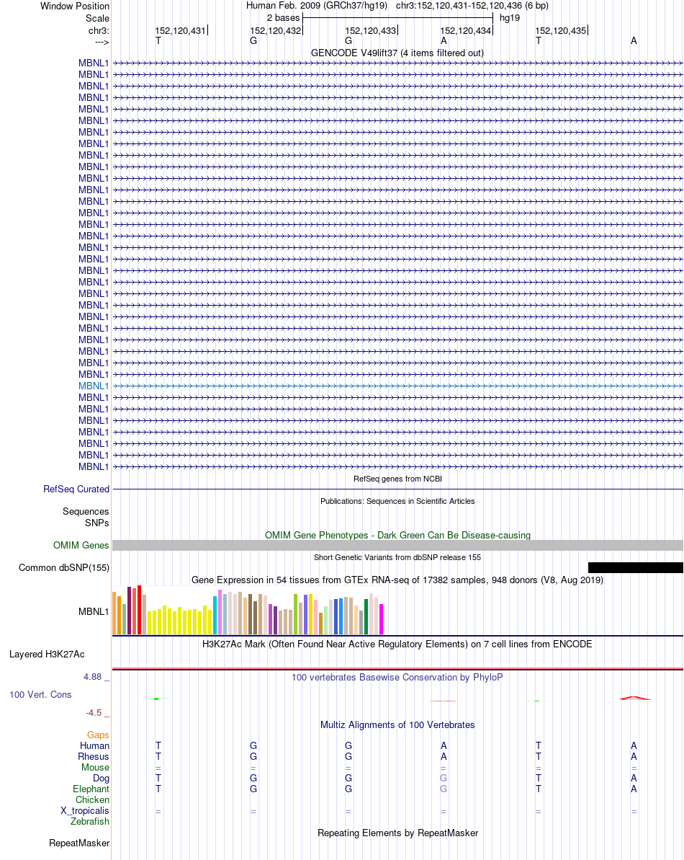The image size is (684, 860).
Task: Click the bright red GTEx expression bar
Action: click(x=140, y=610)
